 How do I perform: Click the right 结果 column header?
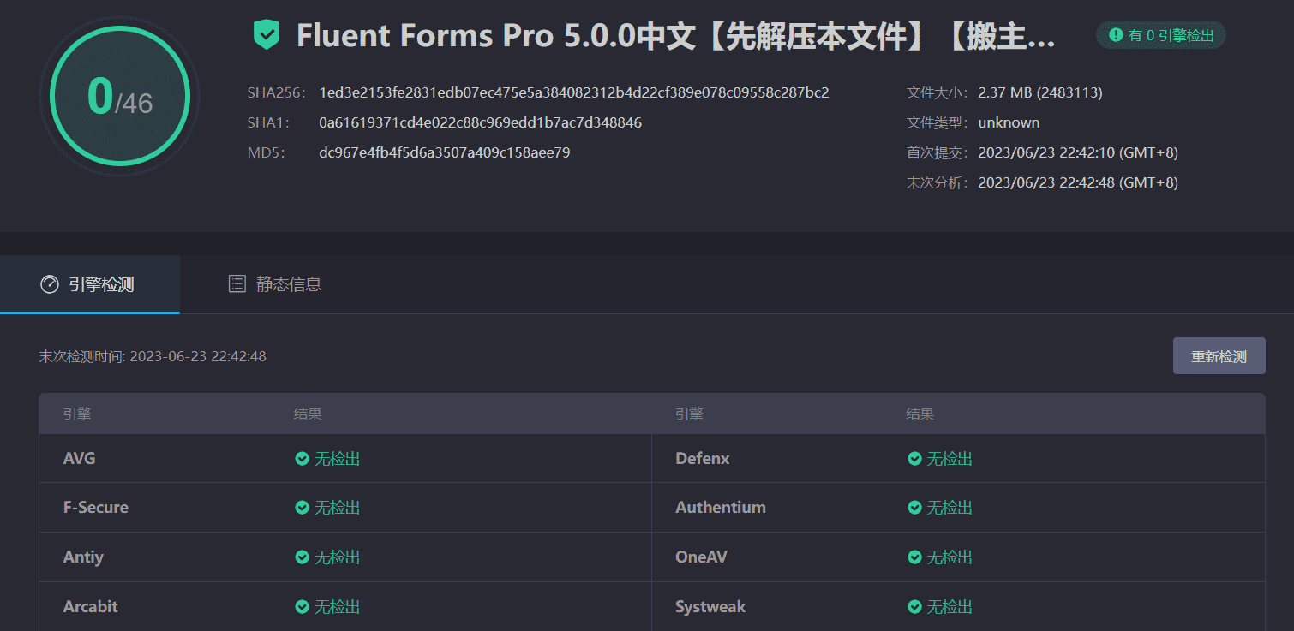(920, 414)
